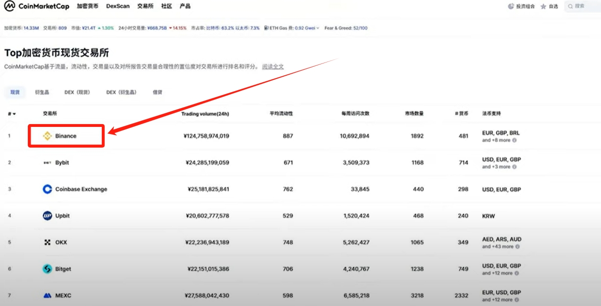Switch to the DEX（现货）tab

coord(77,92)
